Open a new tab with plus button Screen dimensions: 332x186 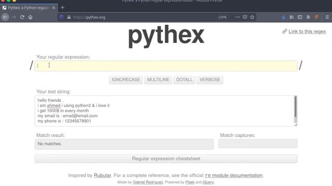pos(62,8)
